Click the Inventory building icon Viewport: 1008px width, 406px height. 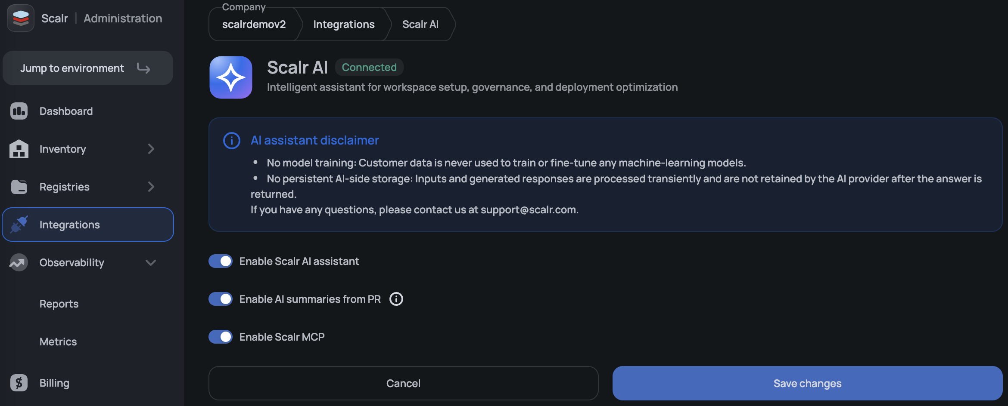click(19, 149)
